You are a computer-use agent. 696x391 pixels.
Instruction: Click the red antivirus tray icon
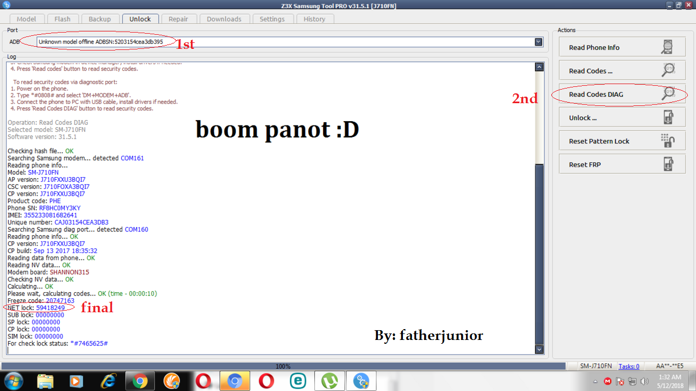608,381
